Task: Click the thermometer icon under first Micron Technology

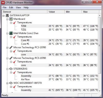Action: pyautogui.click(x=15, y=51)
